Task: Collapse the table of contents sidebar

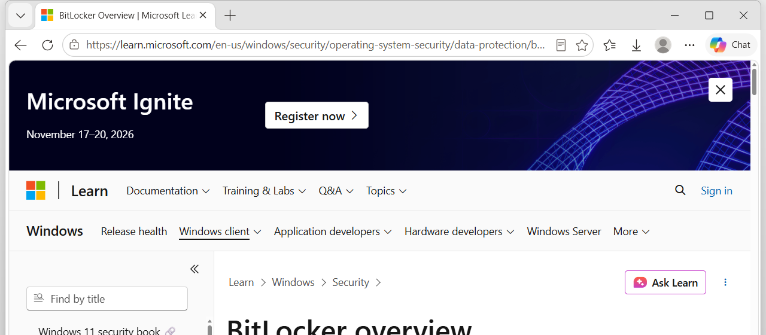Action: [194, 269]
